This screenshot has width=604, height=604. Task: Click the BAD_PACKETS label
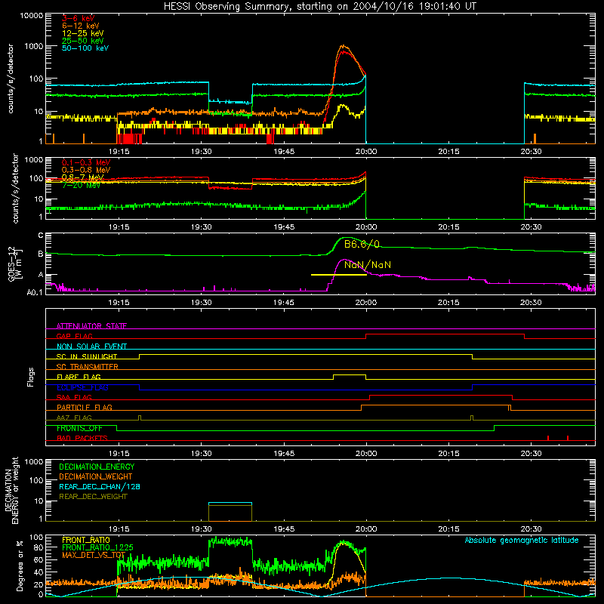point(82,438)
